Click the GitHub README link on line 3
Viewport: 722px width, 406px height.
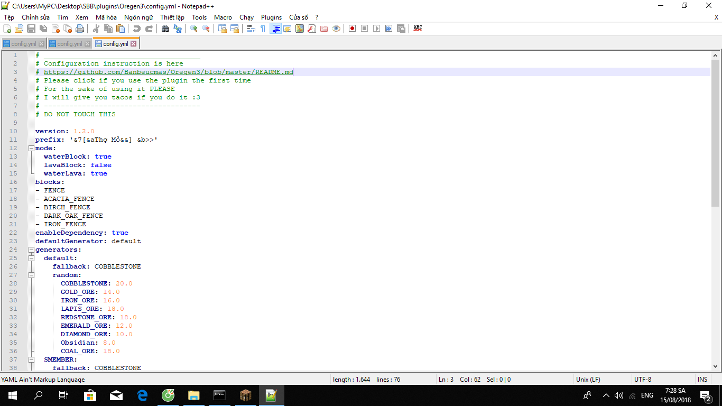[x=168, y=72]
